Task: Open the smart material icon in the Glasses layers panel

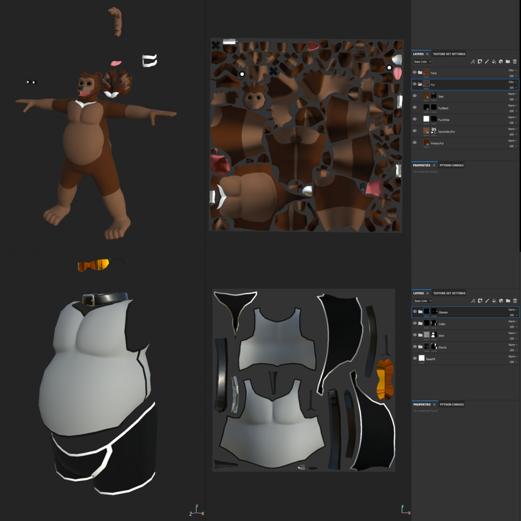Action: (501, 301)
